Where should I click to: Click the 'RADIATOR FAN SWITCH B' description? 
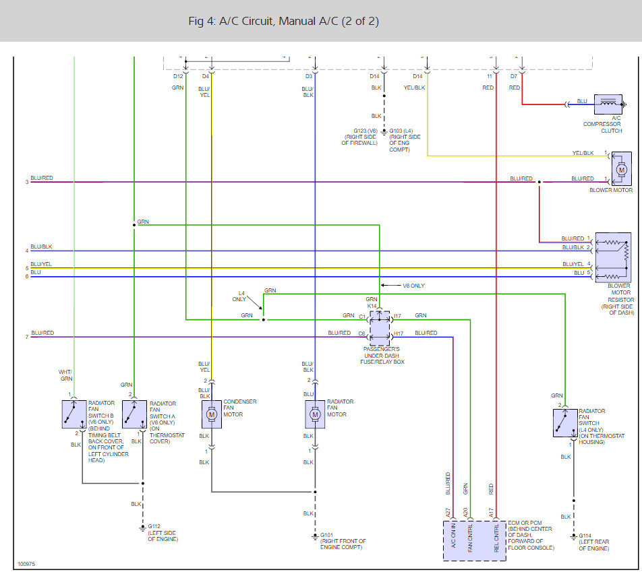(x=109, y=432)
